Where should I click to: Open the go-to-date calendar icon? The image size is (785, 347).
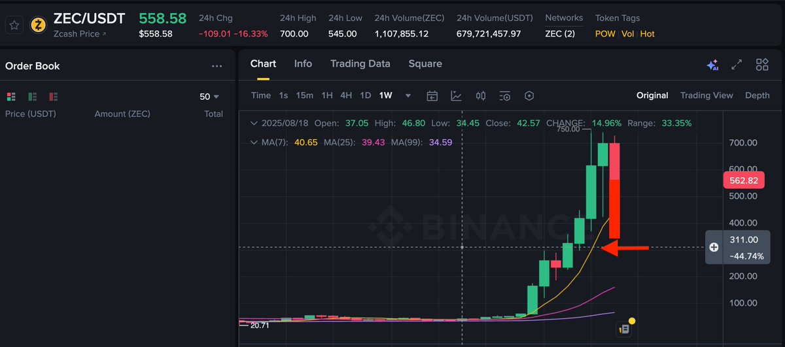(x=432, y=96)
